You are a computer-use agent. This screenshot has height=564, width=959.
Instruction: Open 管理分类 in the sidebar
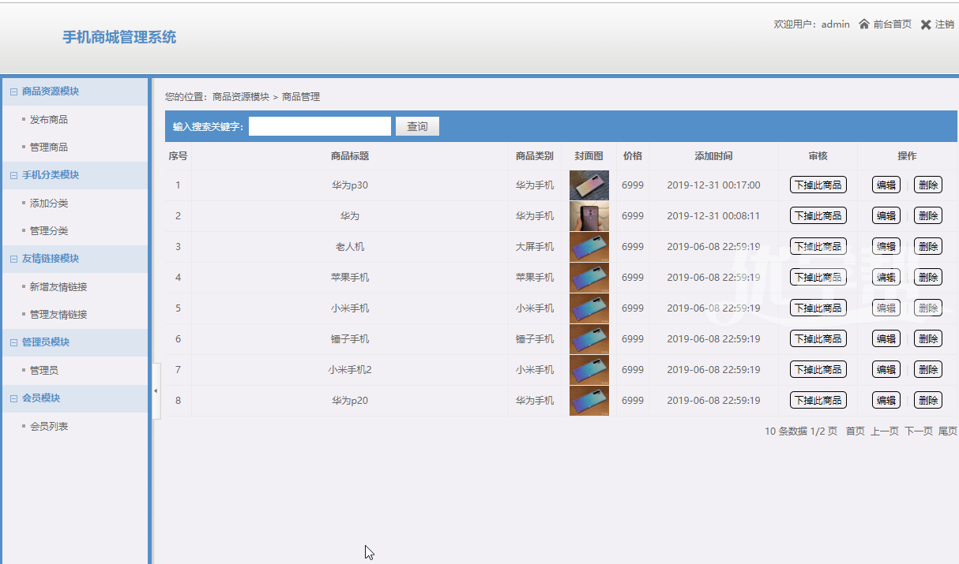pyautogui.click(x=48, y=231)
